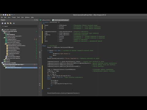The height and width of the screenshot is (110, 147).
Task: Expand the Libraries folder
Action: click(x=3, y=61)
